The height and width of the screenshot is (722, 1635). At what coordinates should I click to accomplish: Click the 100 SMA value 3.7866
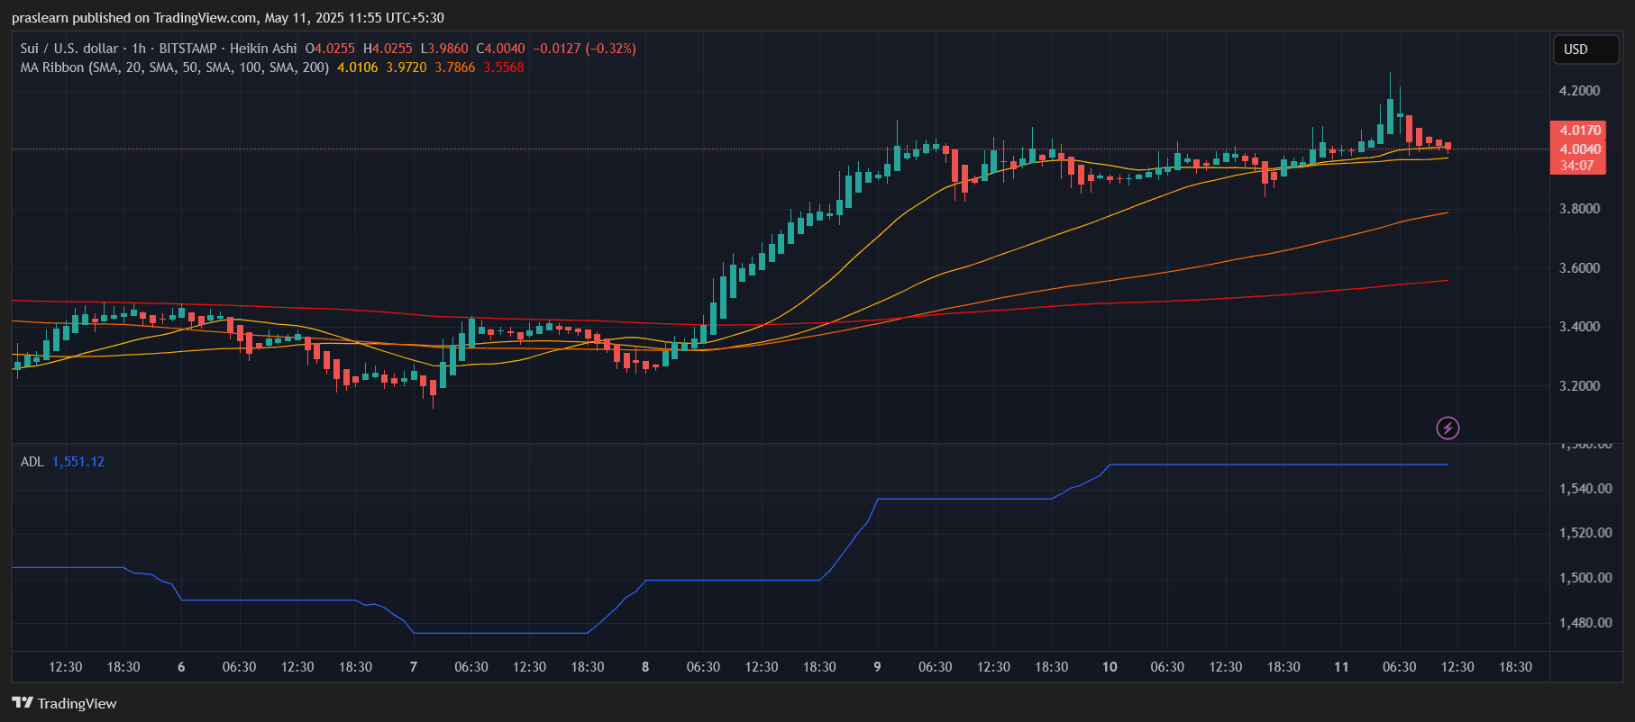click(455, 68)
